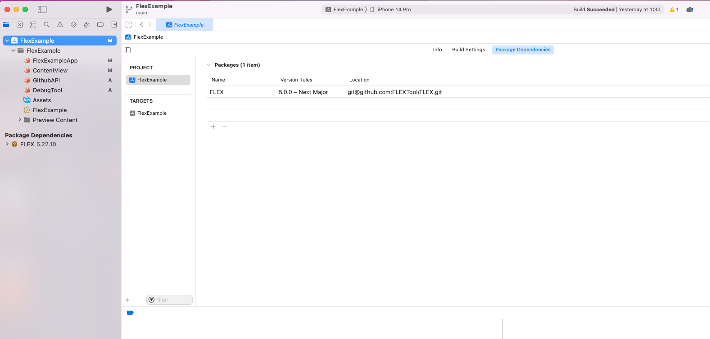Open GithubAPI swift file
The height and width of the screenshot is (339, 710).
(46, 80)
